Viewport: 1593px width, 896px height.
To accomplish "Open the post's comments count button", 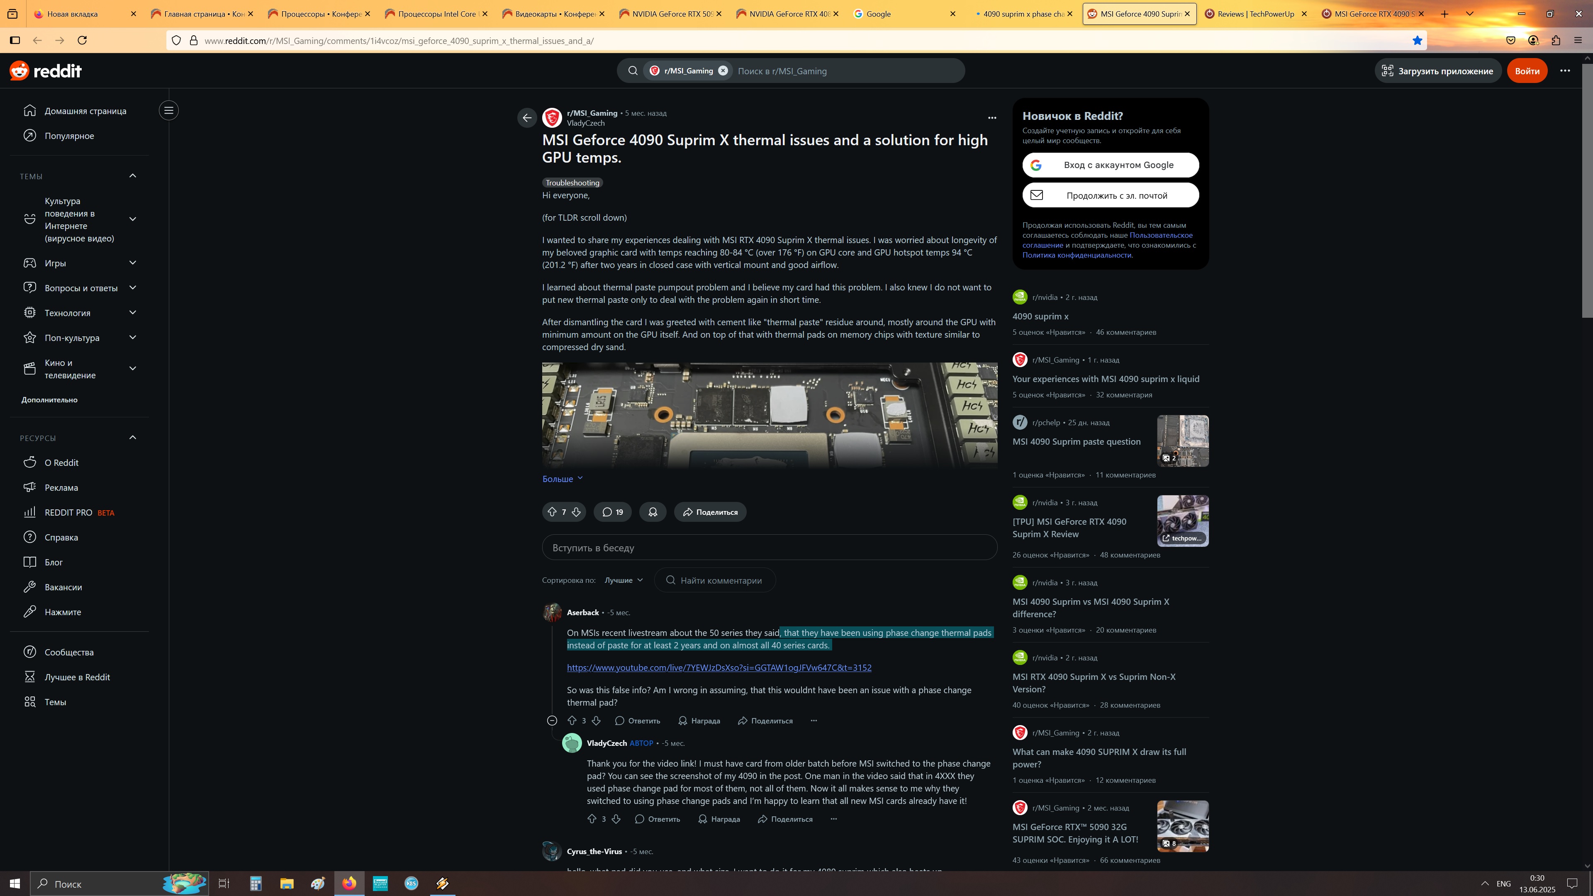I will pos(612,512).
